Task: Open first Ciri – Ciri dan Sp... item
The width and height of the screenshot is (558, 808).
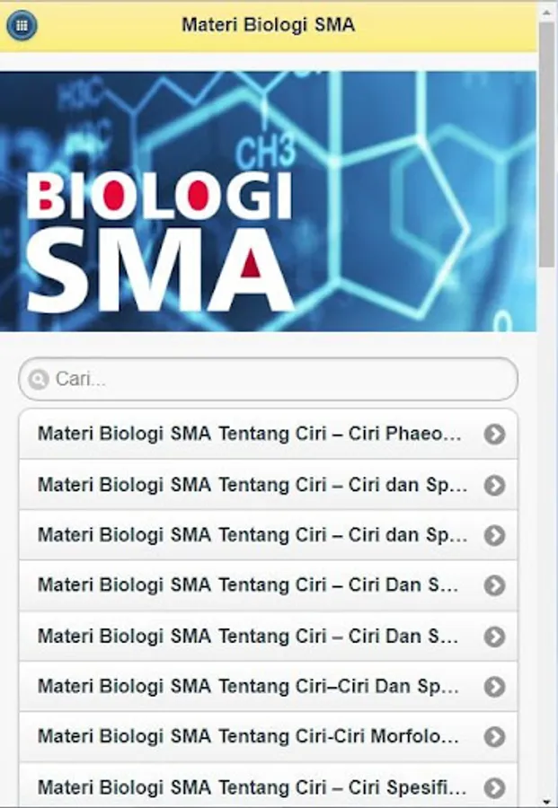Action: (268, 485)
